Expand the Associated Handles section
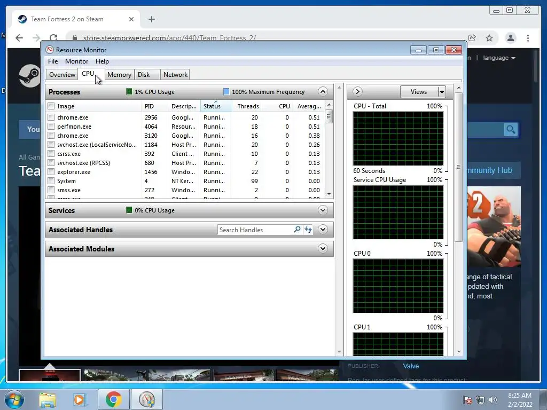Image resolution: width=547 pixels, height=410 pixels. 323,230
